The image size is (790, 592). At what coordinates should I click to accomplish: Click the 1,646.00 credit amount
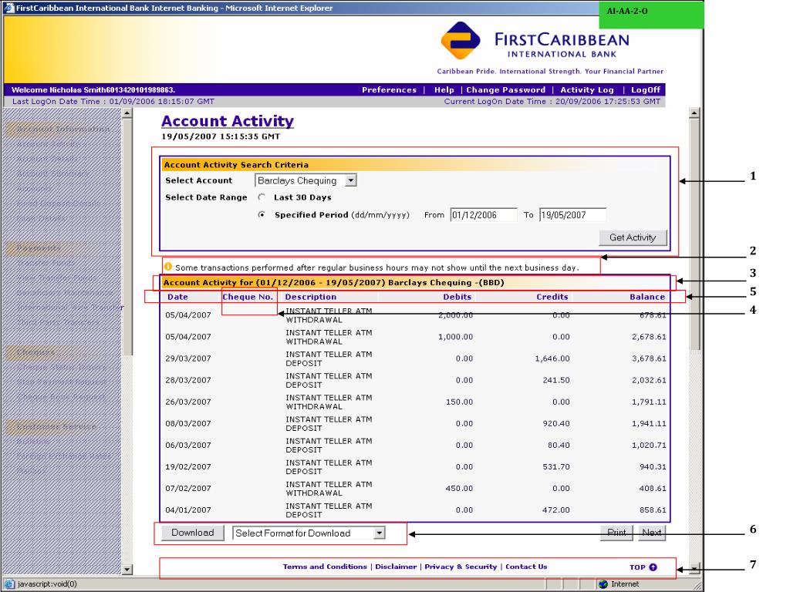coord(552,358)
